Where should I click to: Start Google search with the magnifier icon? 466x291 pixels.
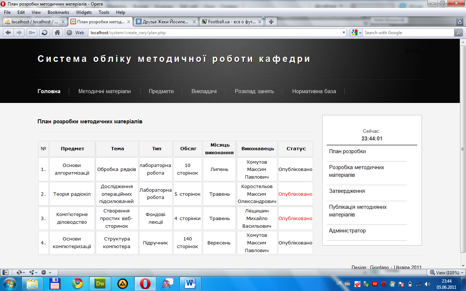pos(458,33)
